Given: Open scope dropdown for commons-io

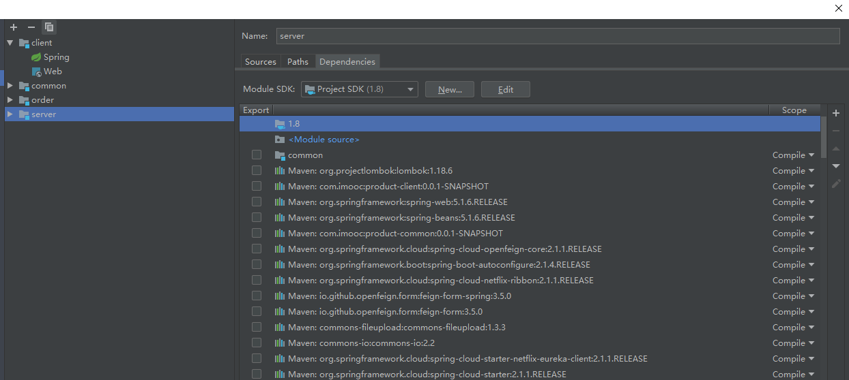Looking at the screenshot, I should click(794, 343).
